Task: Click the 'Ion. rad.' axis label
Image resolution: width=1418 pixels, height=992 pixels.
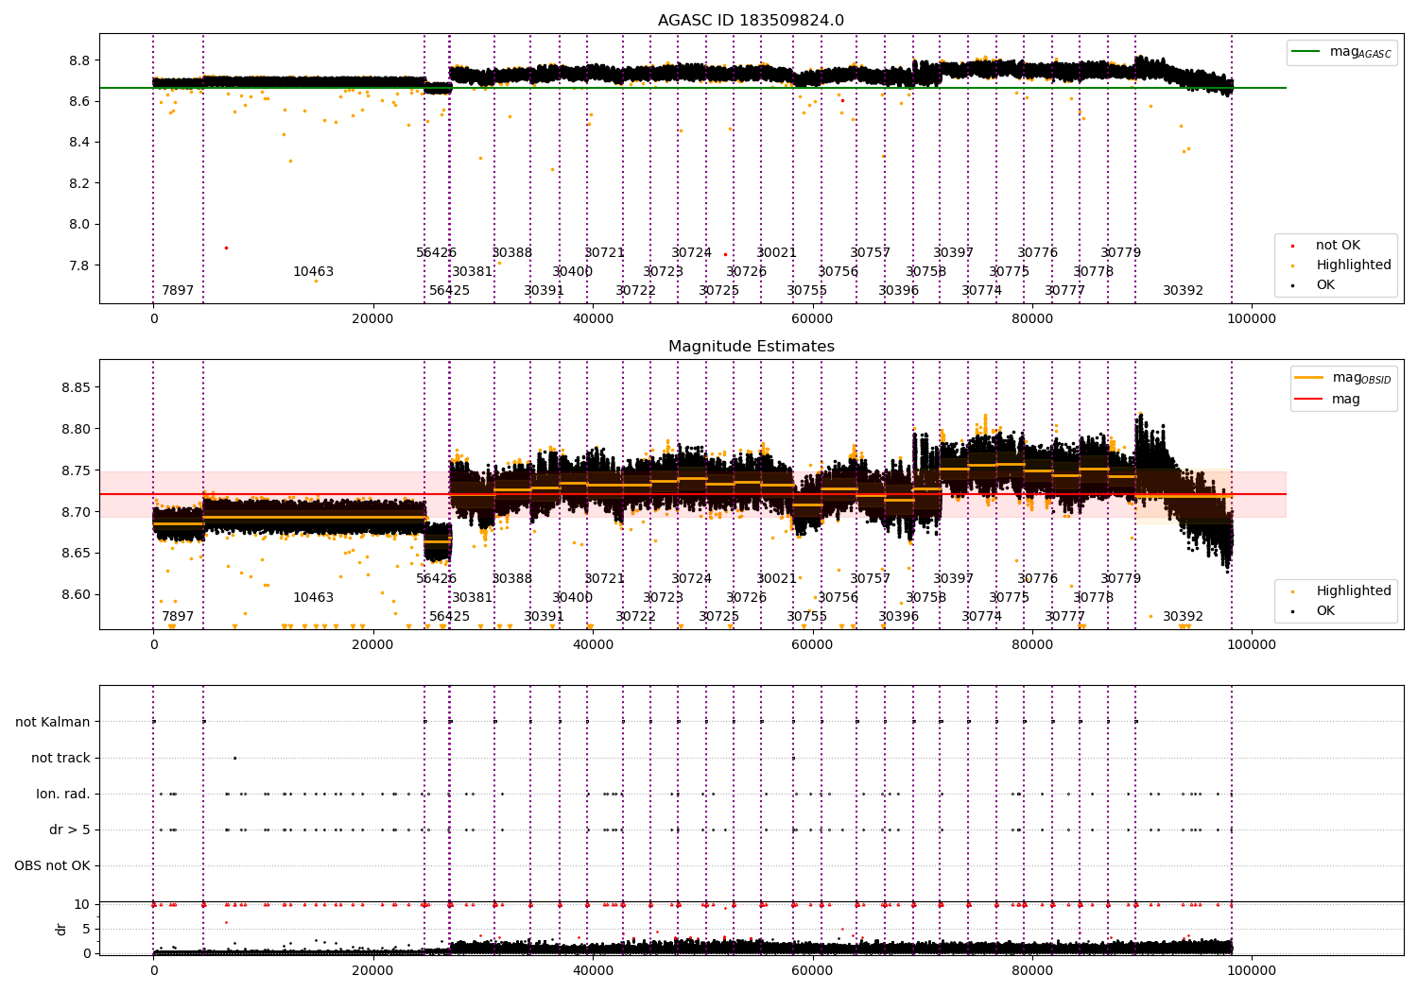Action: coord(63,794)
